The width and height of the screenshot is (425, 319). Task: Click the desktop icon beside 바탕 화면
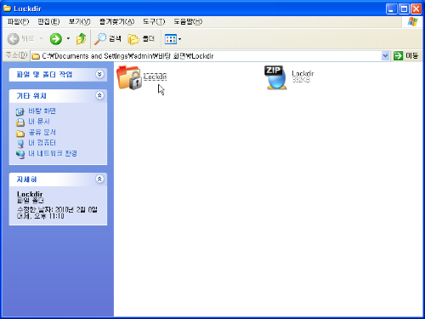point(20,111)
